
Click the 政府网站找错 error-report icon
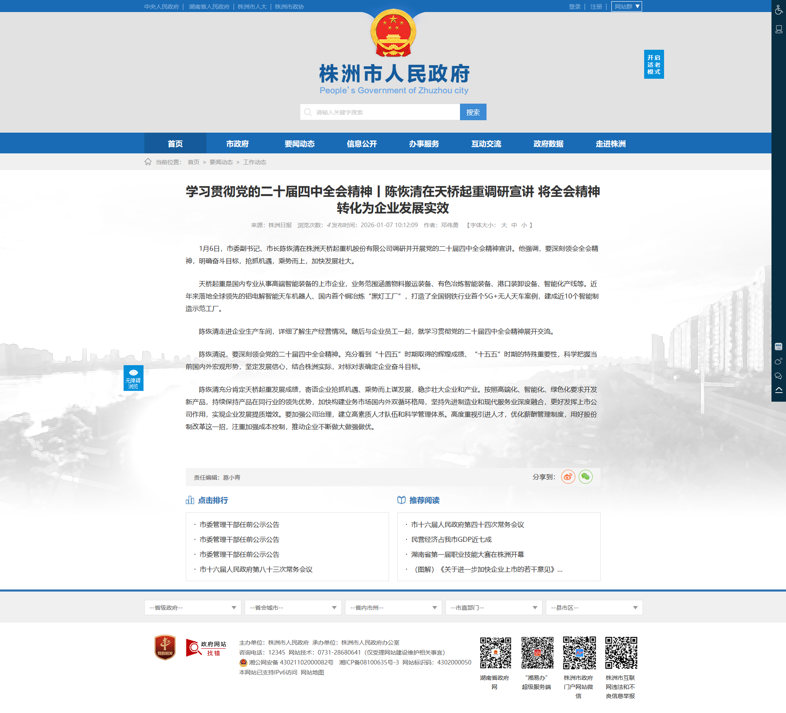206,648
